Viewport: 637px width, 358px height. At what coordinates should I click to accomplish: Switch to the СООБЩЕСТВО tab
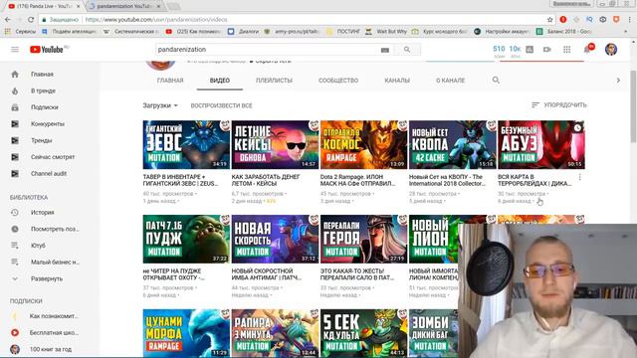click(x=338, y=81)
